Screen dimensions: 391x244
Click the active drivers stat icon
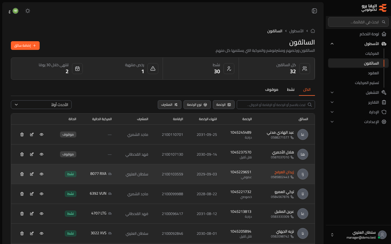pyautogui.click(x=229, y=69)
